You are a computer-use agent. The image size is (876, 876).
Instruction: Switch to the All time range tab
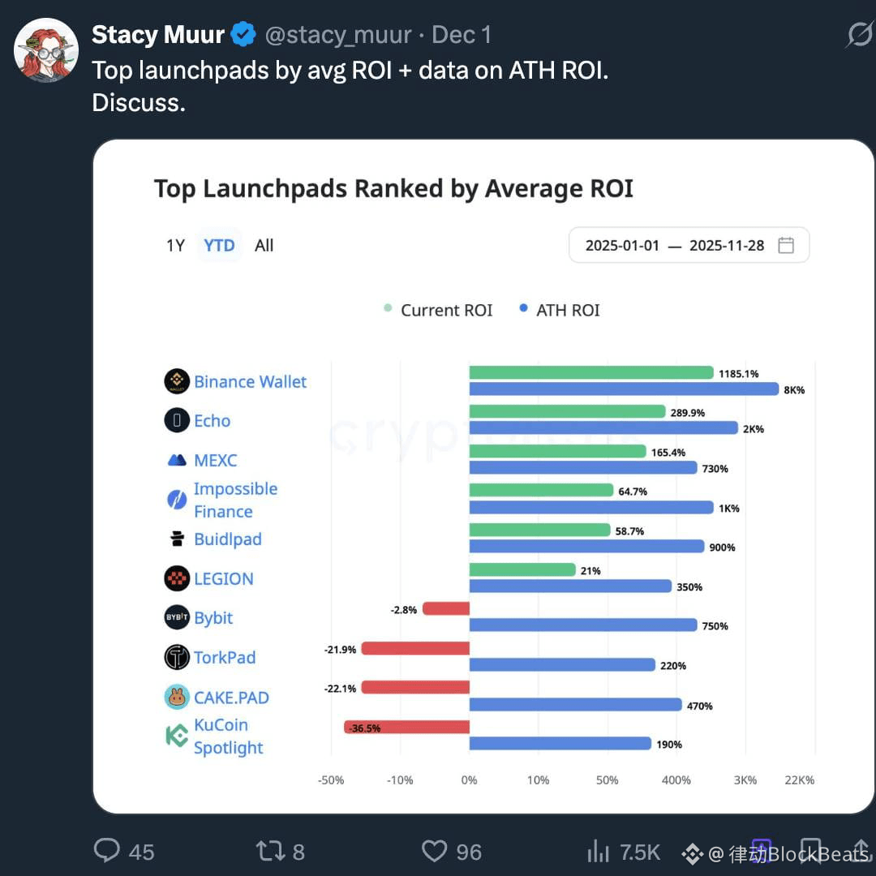tap(264, 245)
